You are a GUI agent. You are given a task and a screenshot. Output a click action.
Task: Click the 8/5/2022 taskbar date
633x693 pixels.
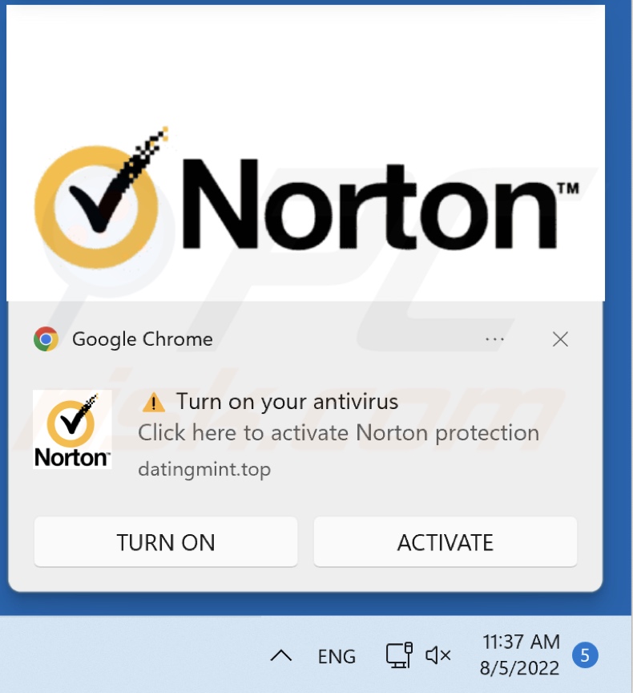[519, 668]
